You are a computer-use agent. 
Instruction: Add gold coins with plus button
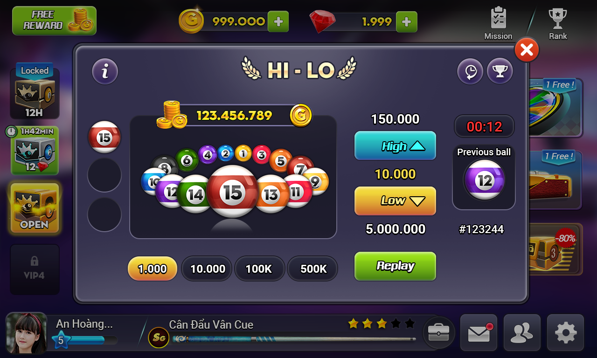click(278, 21)
